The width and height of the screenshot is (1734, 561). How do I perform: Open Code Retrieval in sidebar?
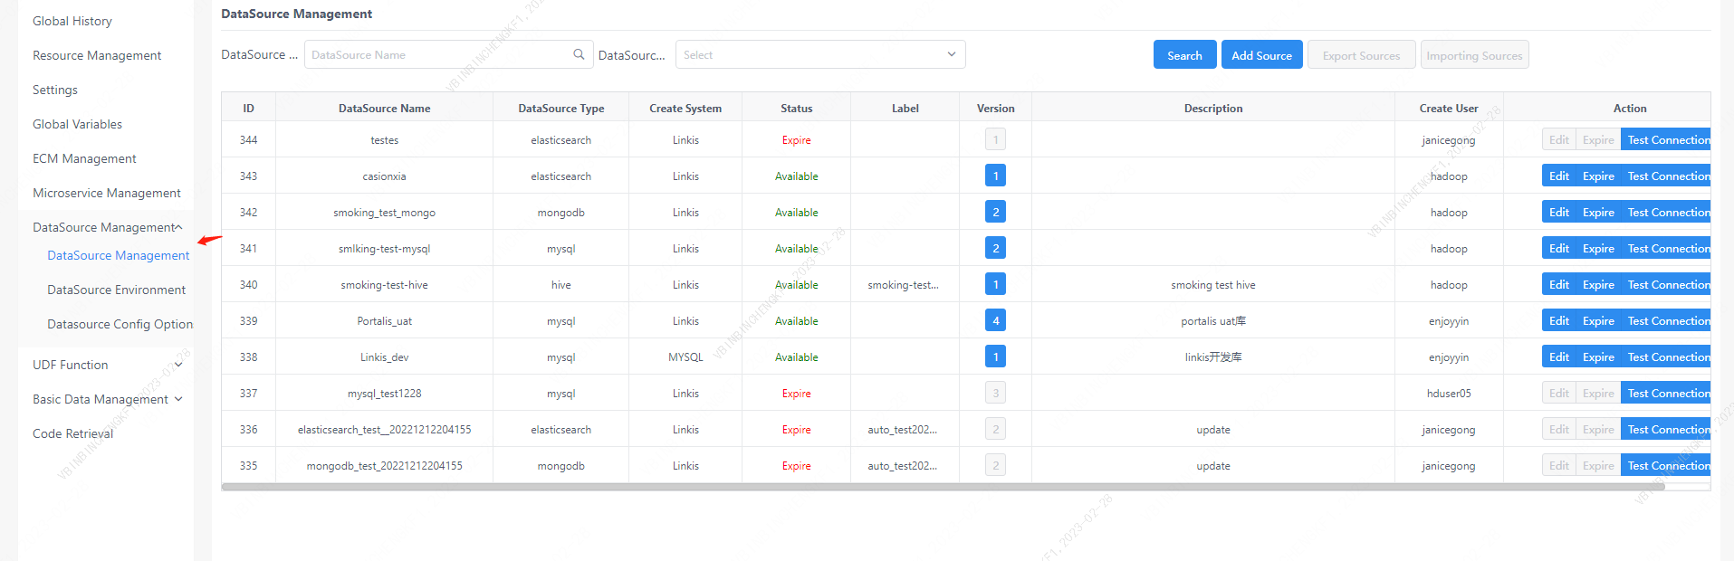pyautogui.click(x=72, y=433)
